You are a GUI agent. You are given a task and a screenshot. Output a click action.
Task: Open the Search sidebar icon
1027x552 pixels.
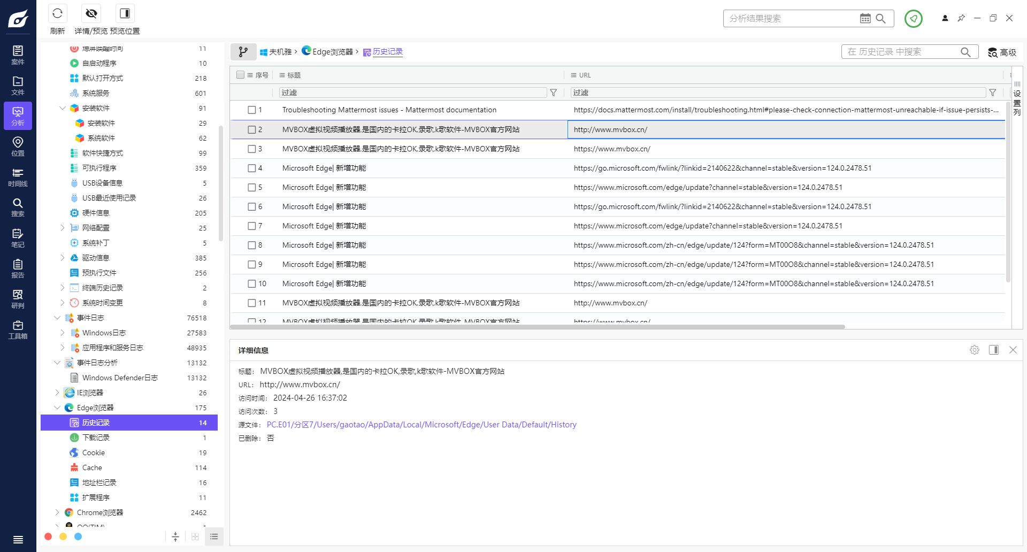(x=18, y=208)
